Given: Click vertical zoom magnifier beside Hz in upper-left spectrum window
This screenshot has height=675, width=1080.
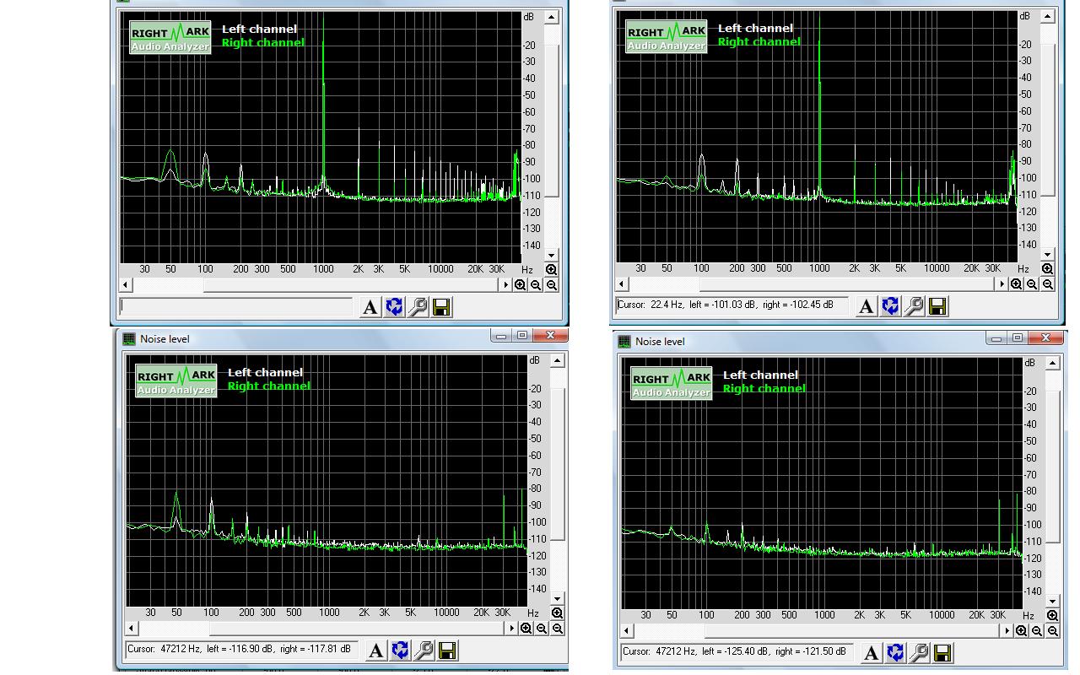Looking at the screenshot, I should (x=551, y=270).
